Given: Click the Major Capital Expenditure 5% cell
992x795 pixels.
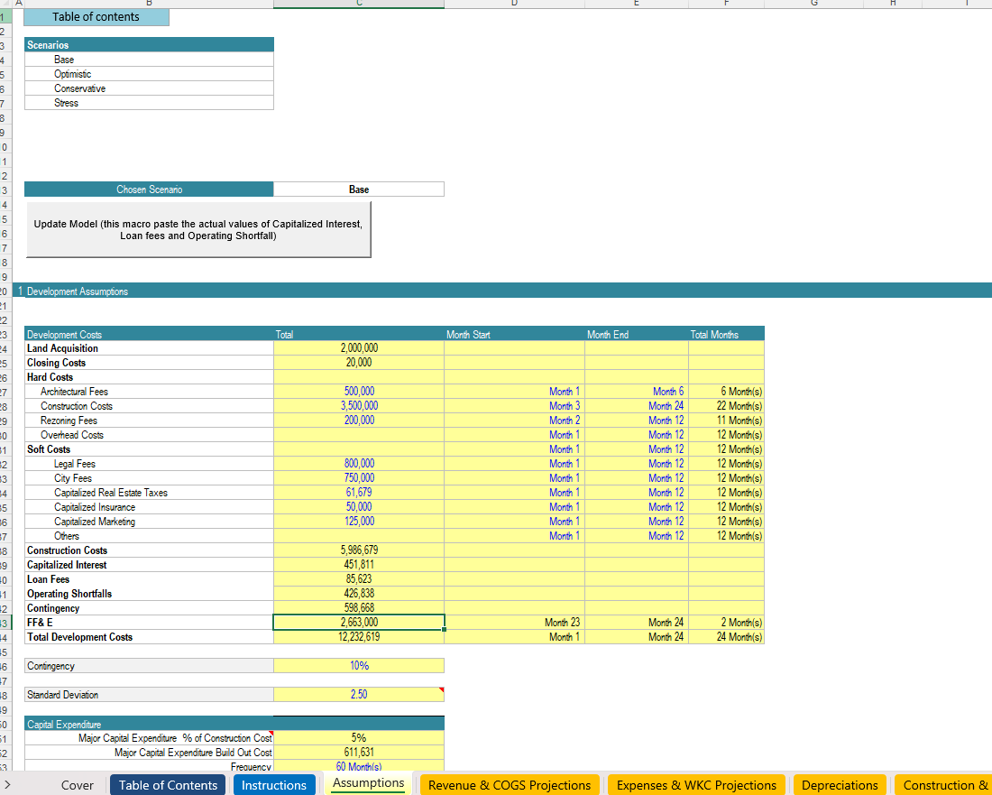Looking at the screenshot, I should click(358, 738).
